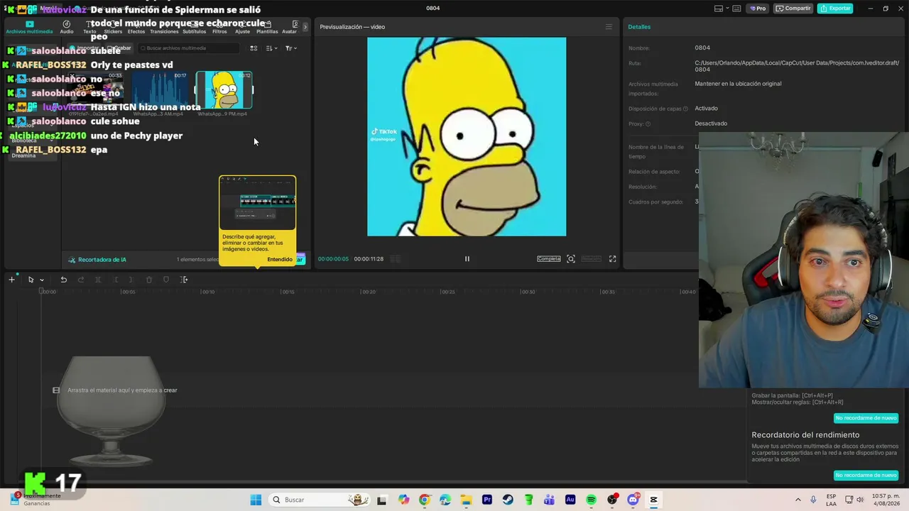Select the 00:33 video thumbnail
This screenshot has height=511, width=909.
pos(97,90)
